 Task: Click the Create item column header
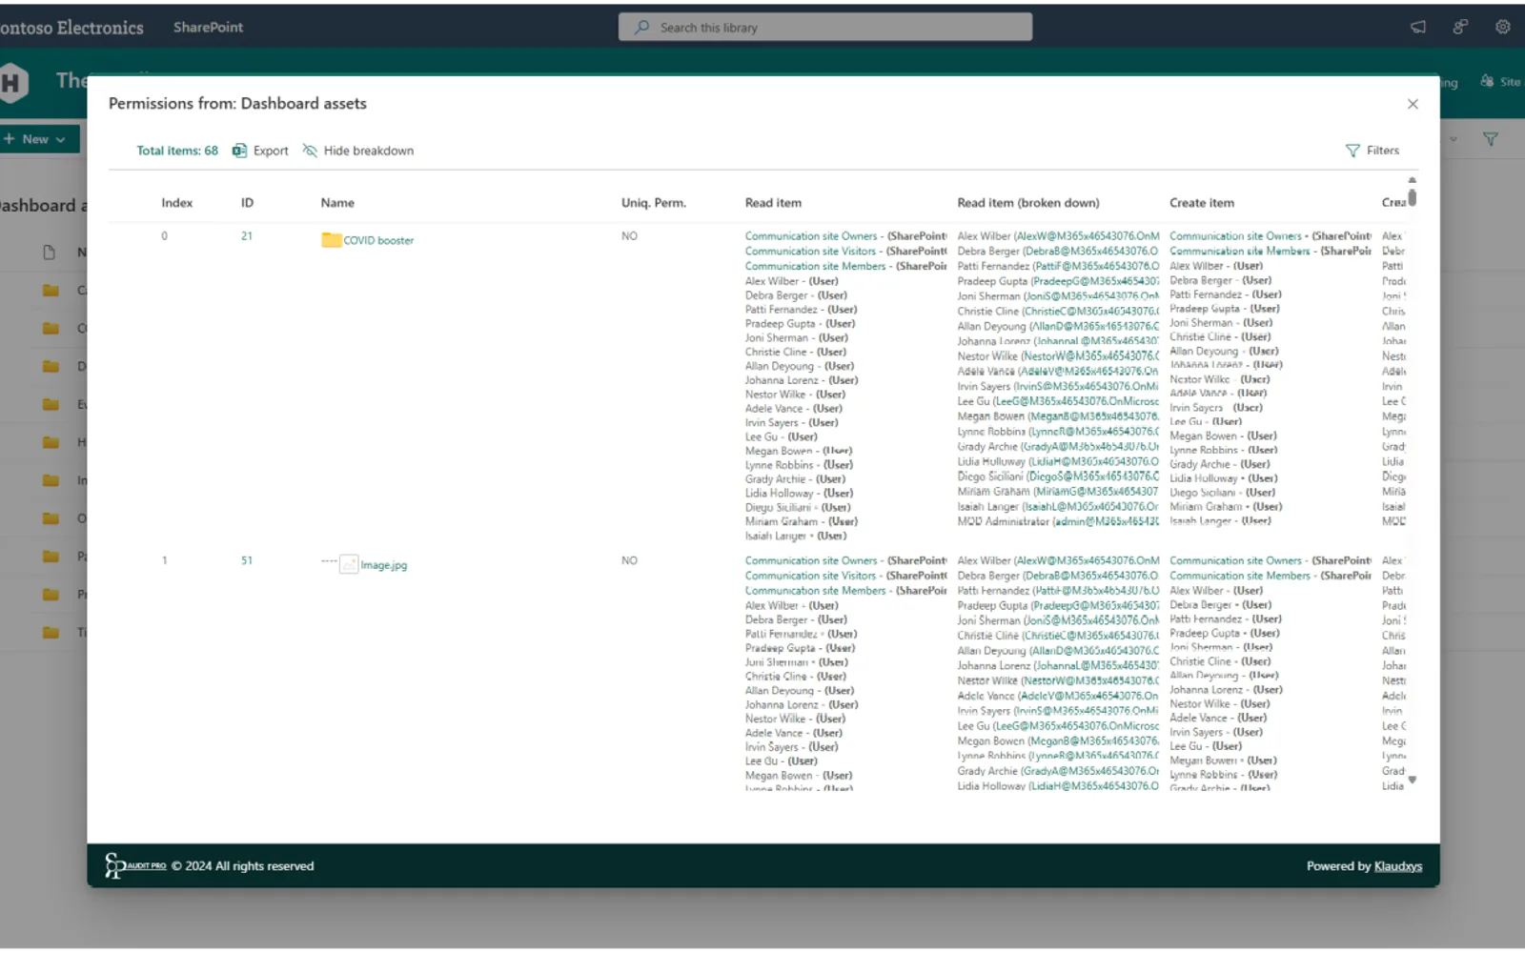1202,203
